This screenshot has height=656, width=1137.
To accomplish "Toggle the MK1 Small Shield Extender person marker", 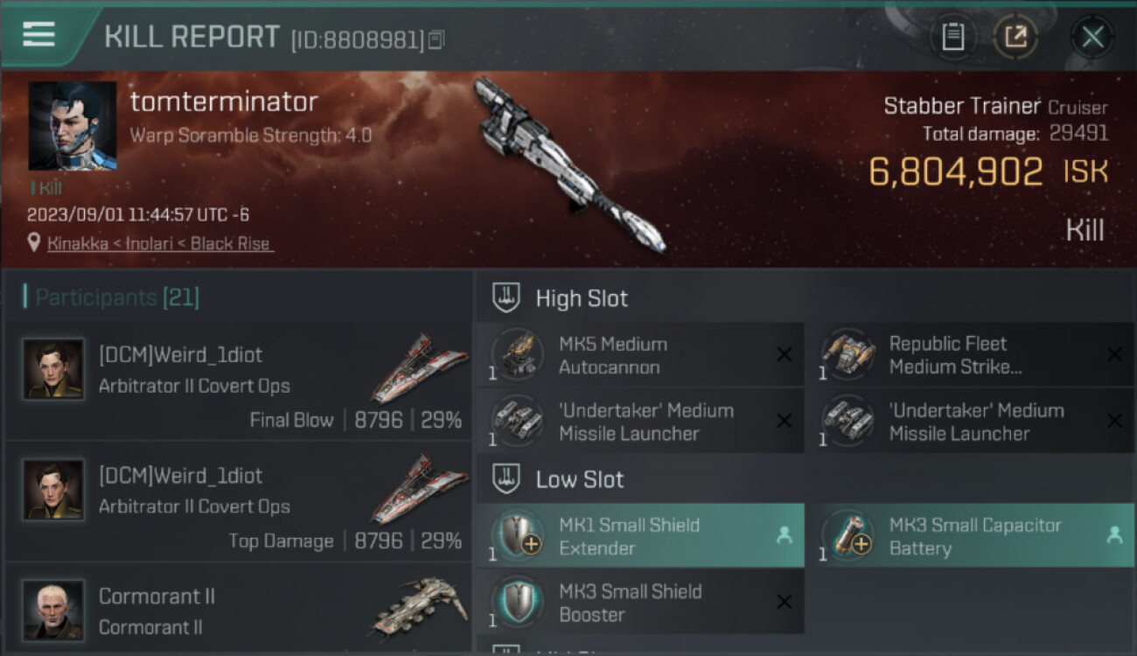I will coord(785,535).
